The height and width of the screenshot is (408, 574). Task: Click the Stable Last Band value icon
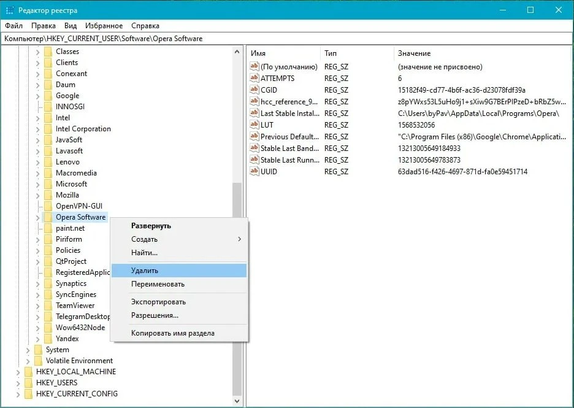[x=254, y=148]
